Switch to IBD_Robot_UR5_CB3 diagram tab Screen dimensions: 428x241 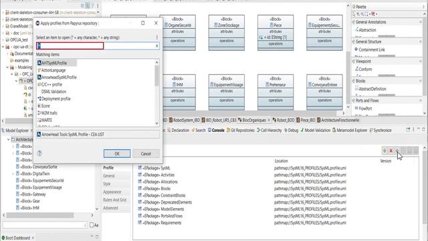point(219,120)
